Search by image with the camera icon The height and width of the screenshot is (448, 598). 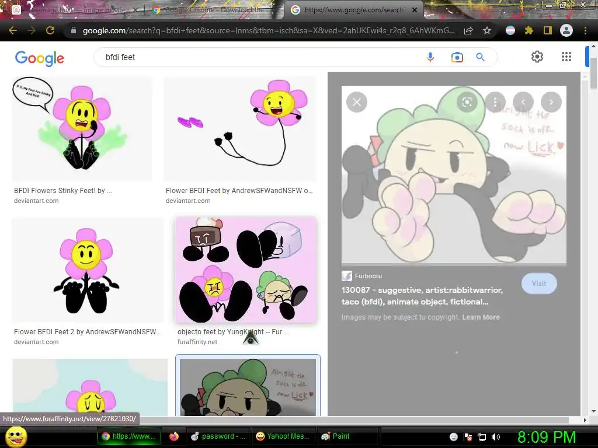click(x=457, y=57)
